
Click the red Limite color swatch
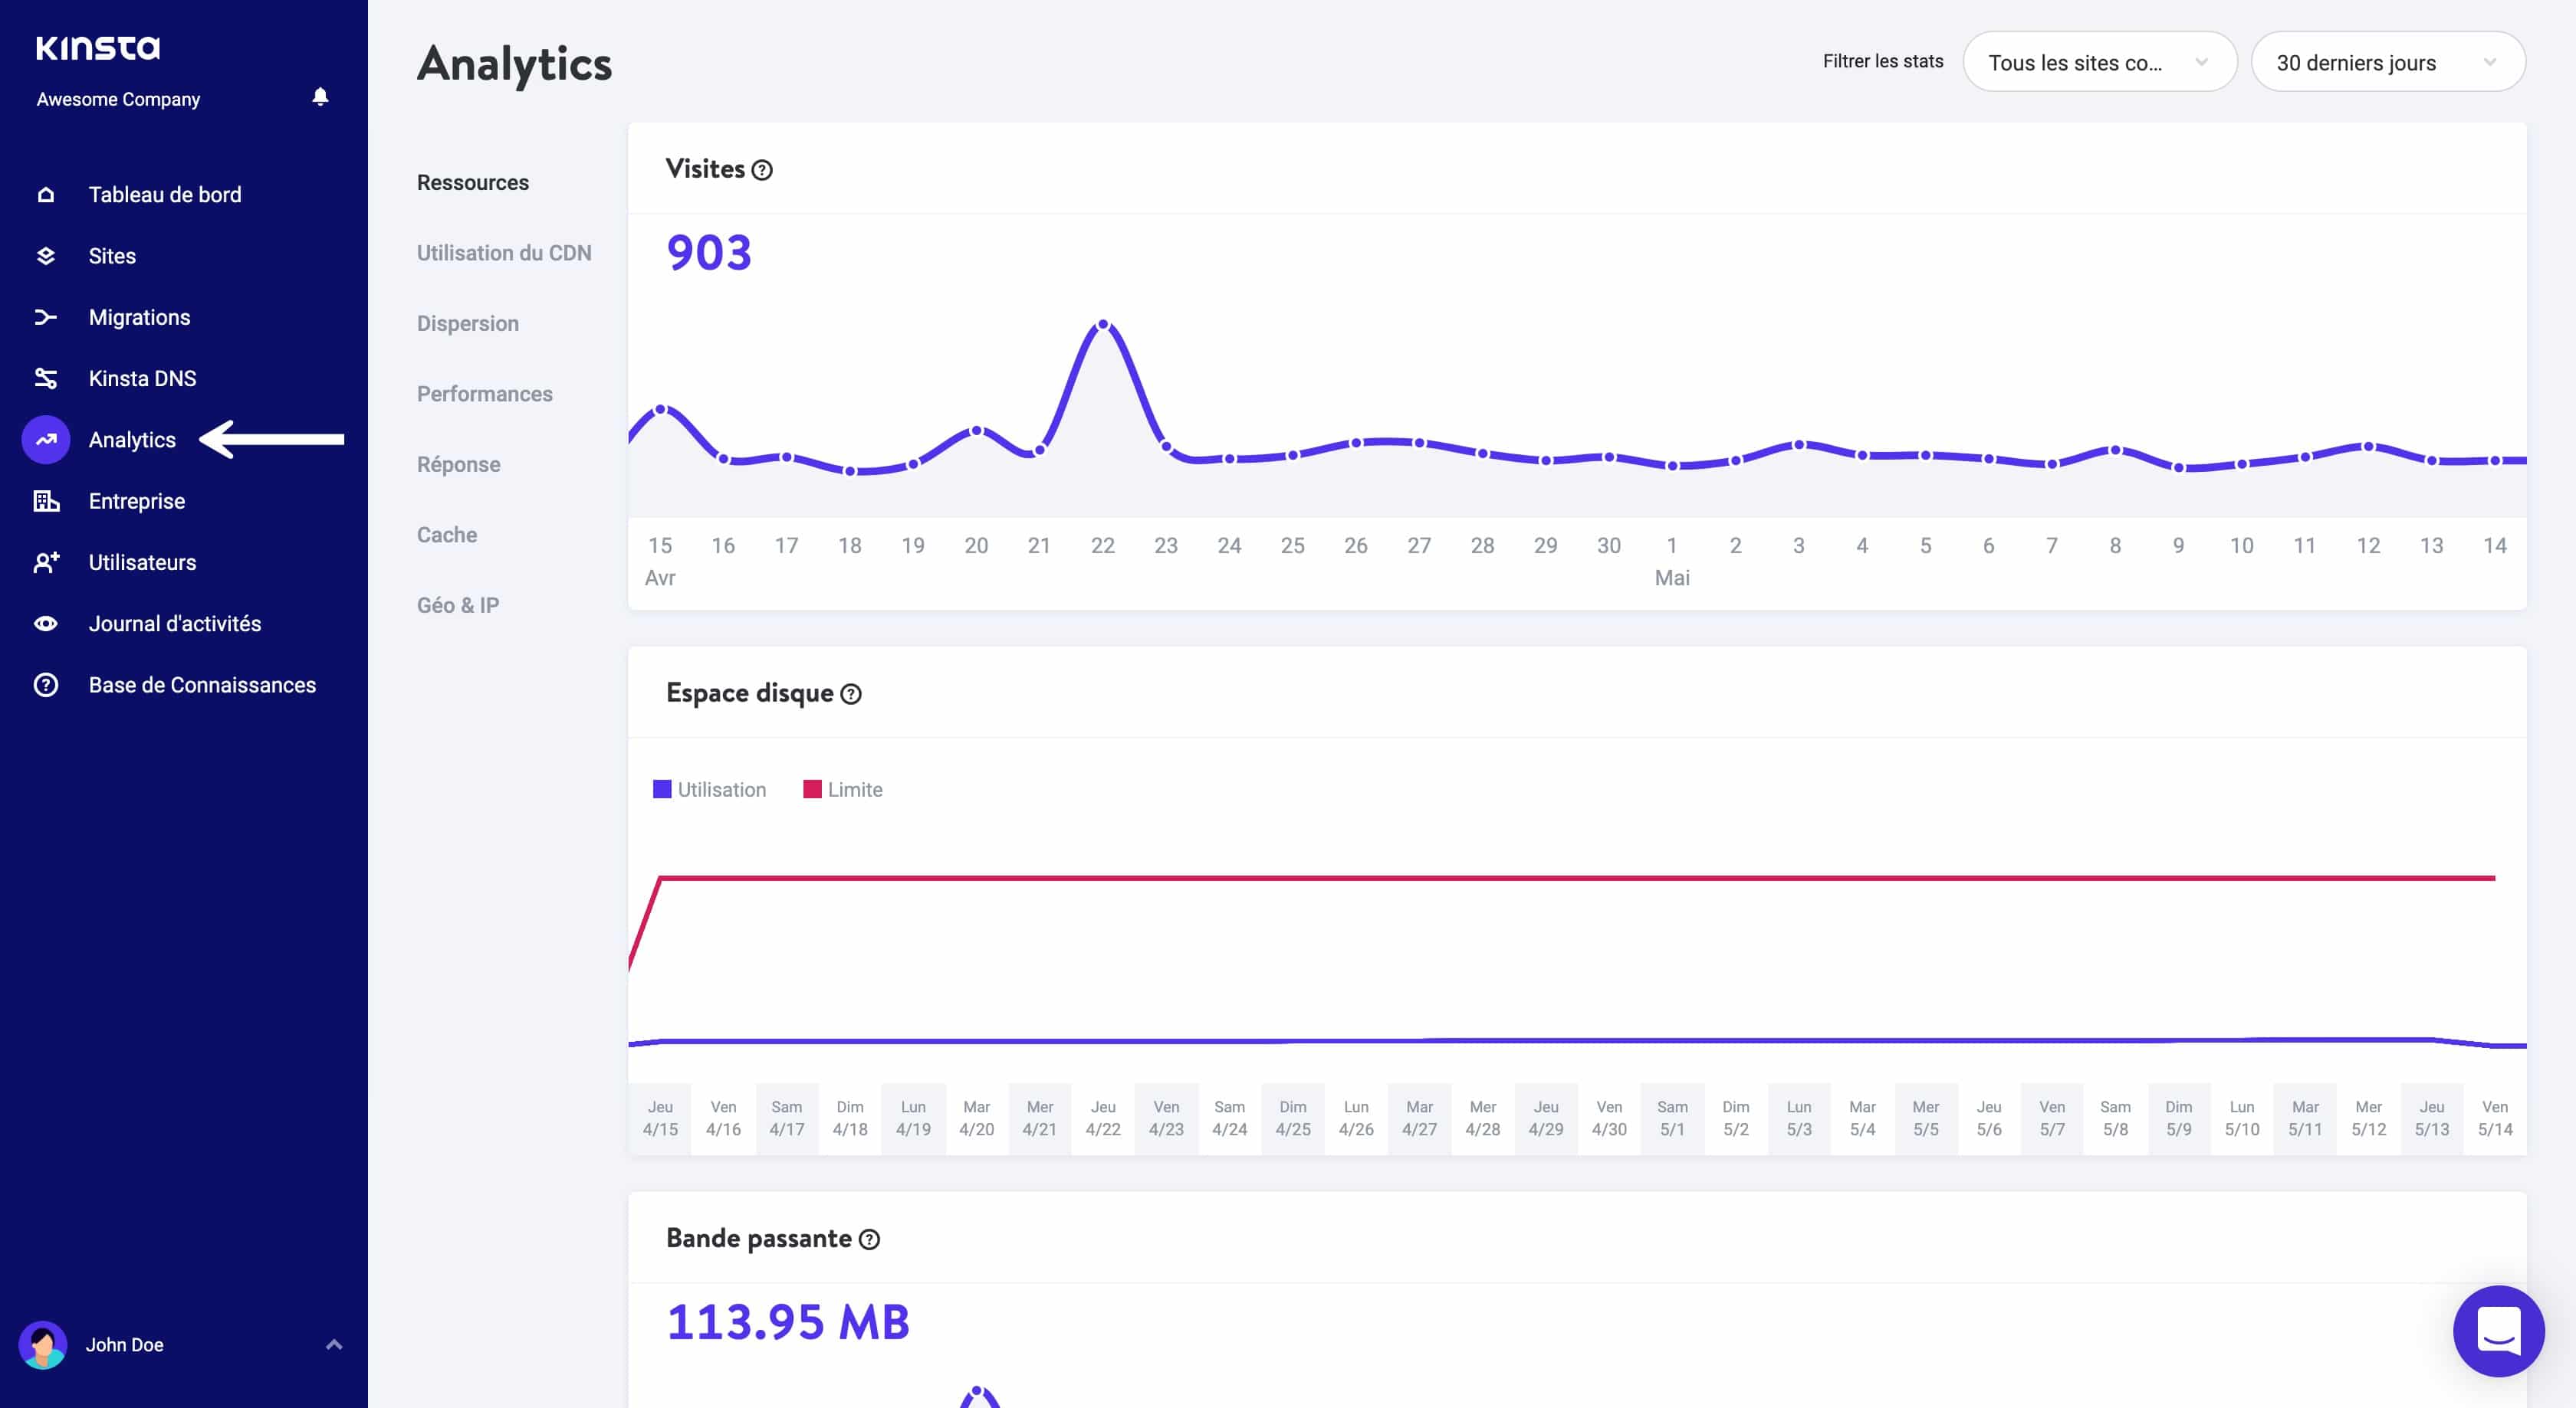tap(810, 788)
